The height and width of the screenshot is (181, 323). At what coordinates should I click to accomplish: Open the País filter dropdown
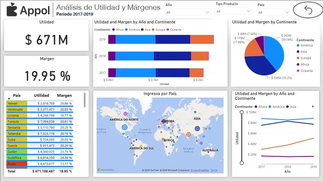pyautogui.click(x=274, y=12)
